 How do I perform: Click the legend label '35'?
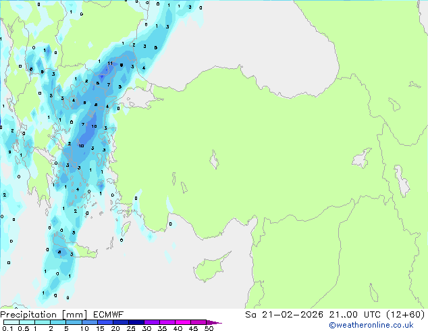tap(162, 328)
